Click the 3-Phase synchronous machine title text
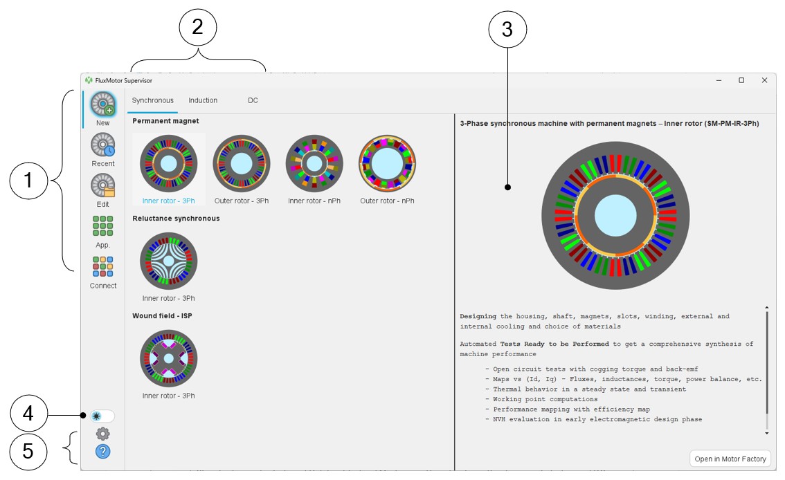This screenshot has height=480, width=785. [609, 124]
